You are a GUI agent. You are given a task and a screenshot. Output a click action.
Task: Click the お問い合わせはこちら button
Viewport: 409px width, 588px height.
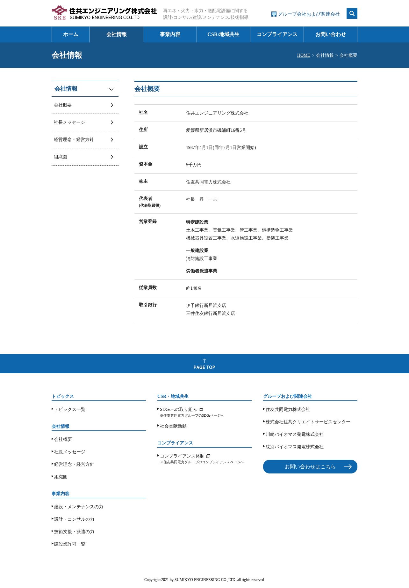tap(310, 467)
